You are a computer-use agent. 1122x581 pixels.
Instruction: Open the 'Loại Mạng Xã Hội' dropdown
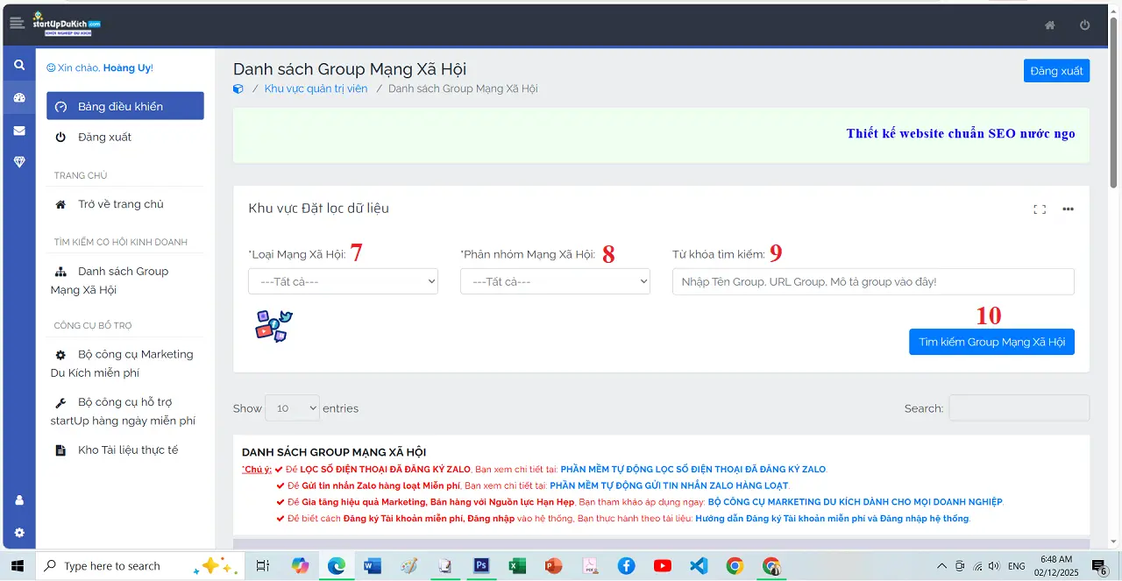[x=343, y=280]
